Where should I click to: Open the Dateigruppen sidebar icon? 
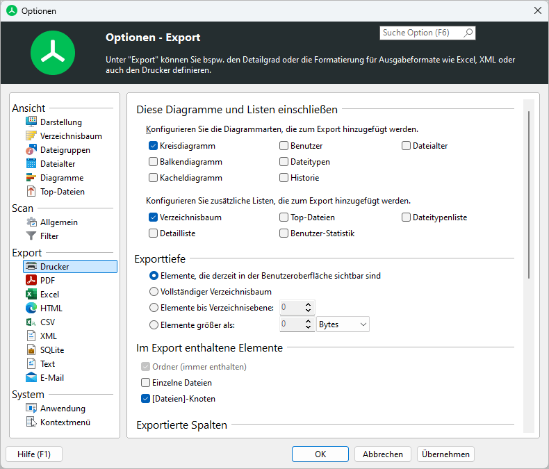click(x=31, y=150)
